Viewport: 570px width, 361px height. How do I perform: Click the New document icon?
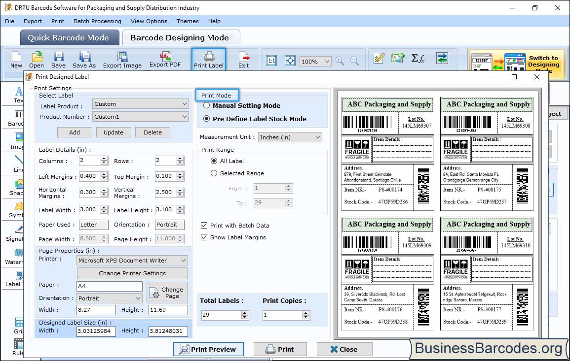(16, 60)
